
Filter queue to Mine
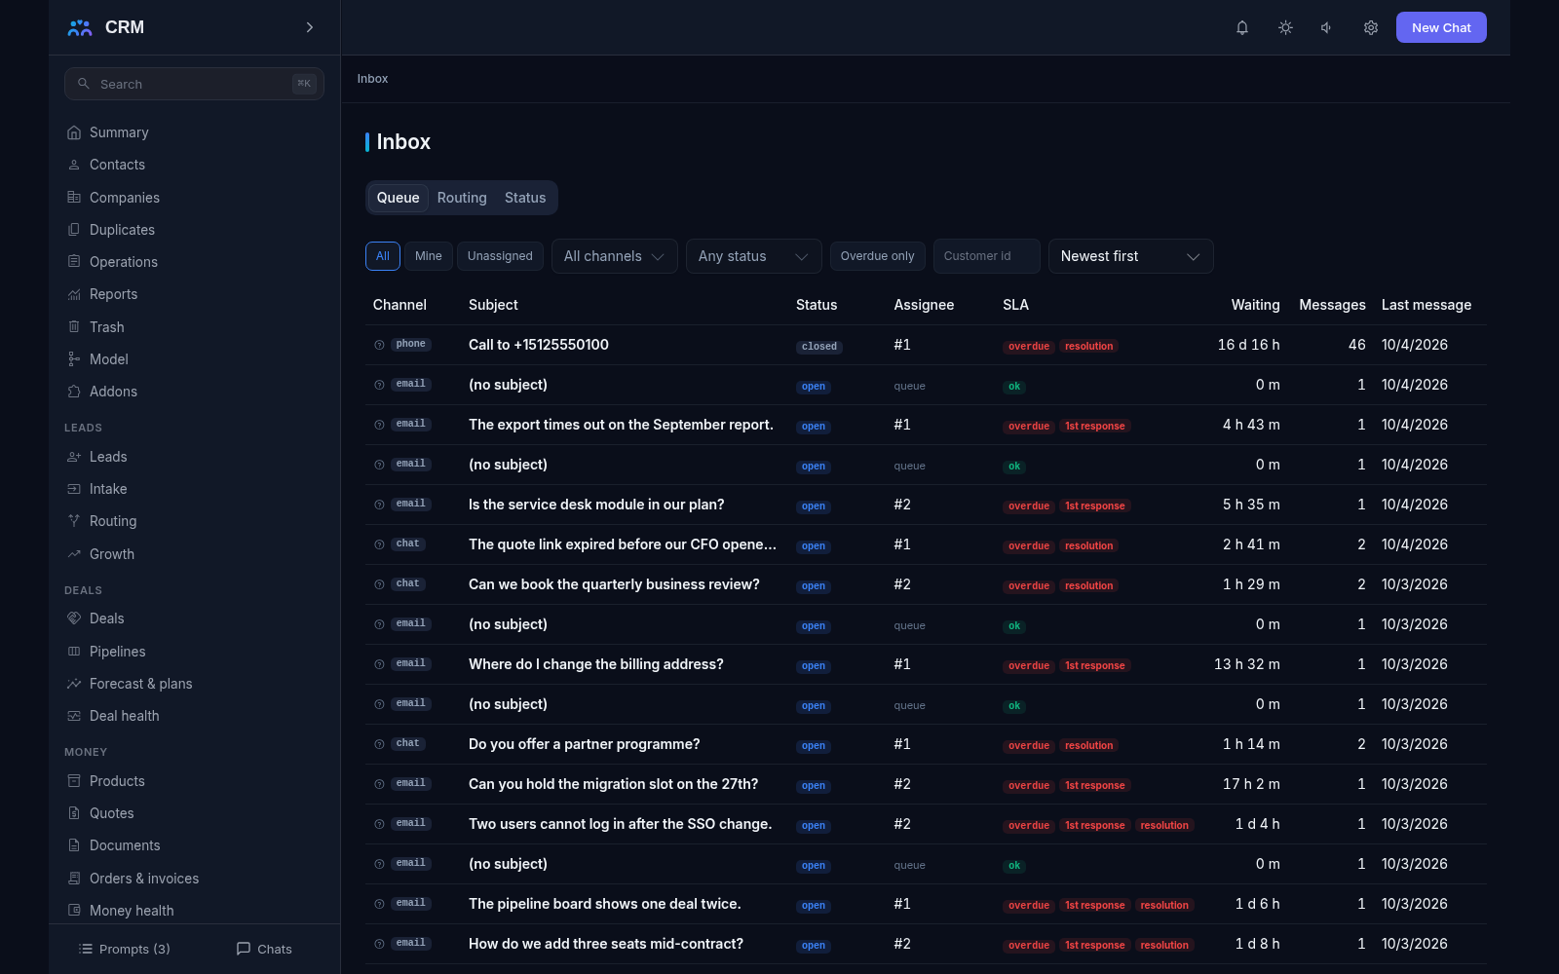[429, 256]
